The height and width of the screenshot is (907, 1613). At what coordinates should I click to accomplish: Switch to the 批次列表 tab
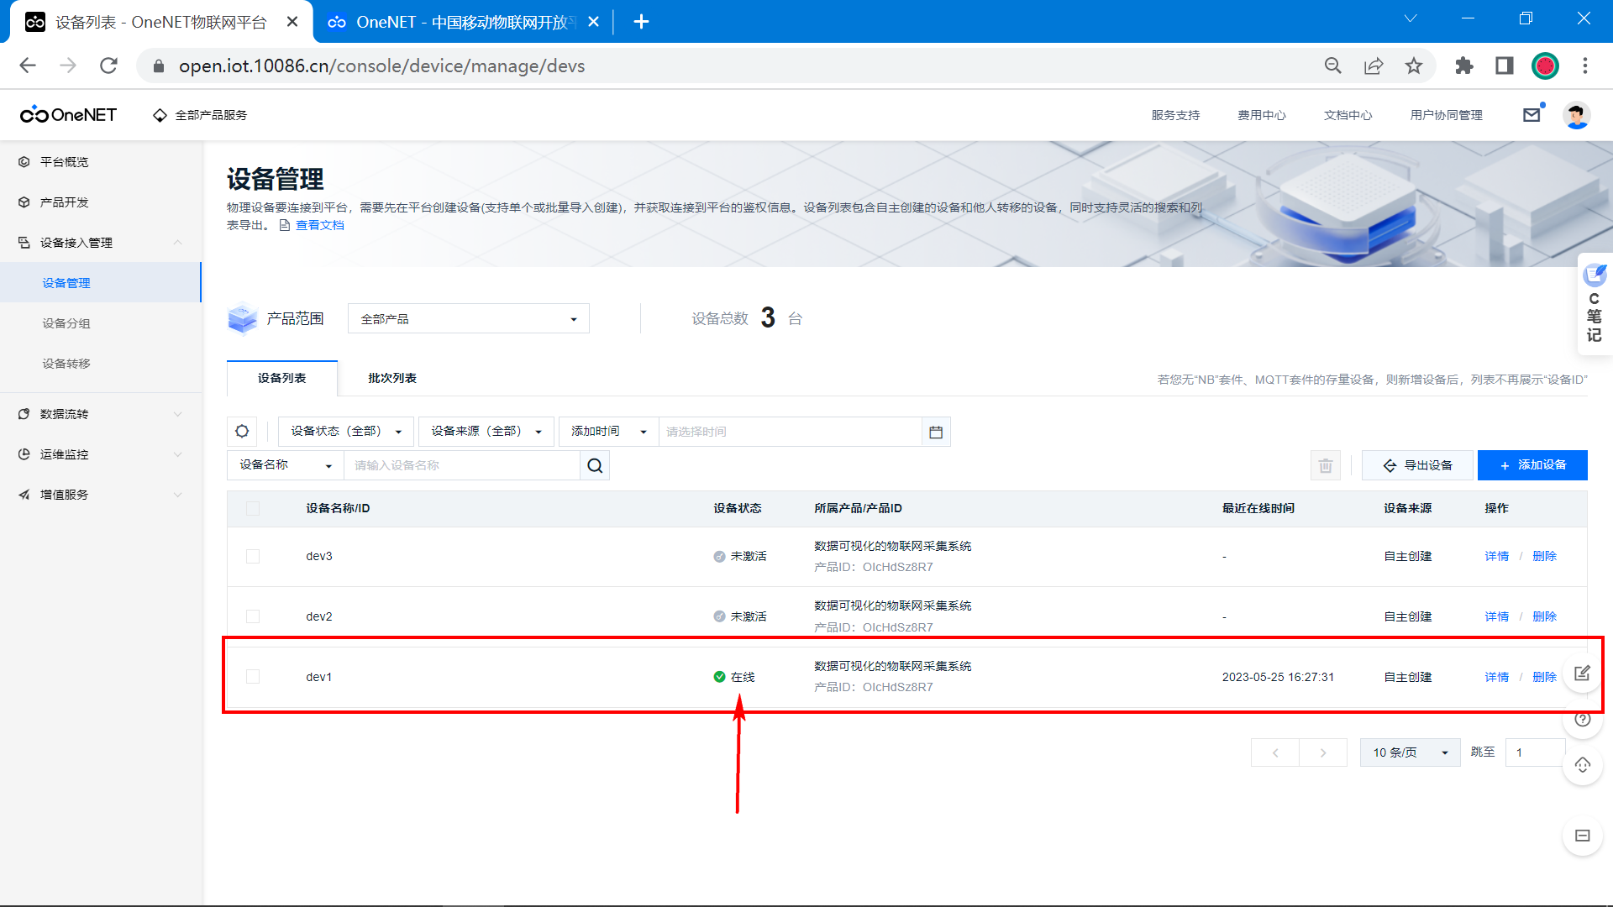click(x=391, y=378)
